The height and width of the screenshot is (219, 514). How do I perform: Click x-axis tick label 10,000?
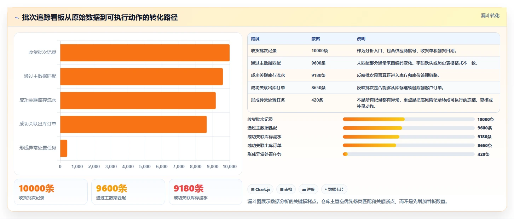[230, 166]
